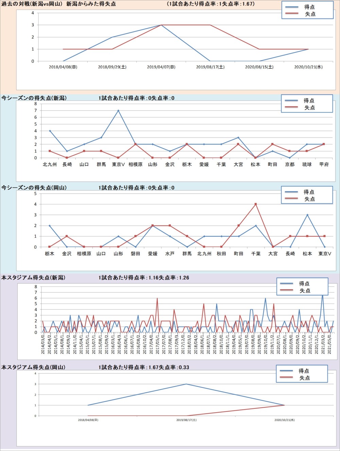Click the 2020/10/21(水) axis label in the top chart
The height and width of the screenshot is (451, 340).
click(x=308, y=67)
